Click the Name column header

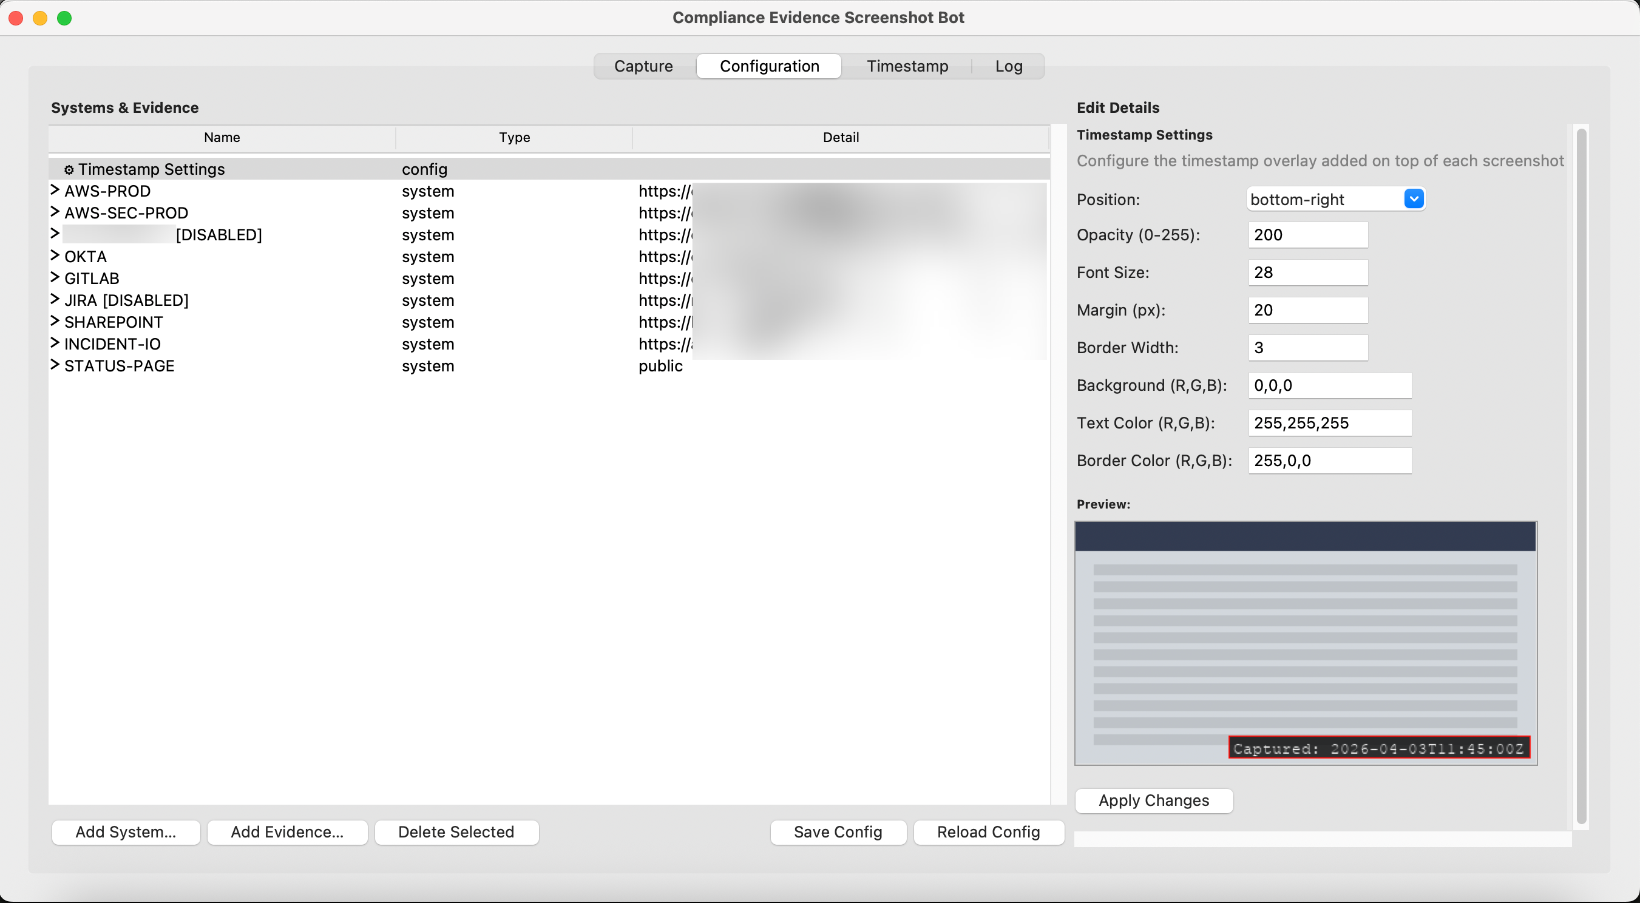(222, 137)
